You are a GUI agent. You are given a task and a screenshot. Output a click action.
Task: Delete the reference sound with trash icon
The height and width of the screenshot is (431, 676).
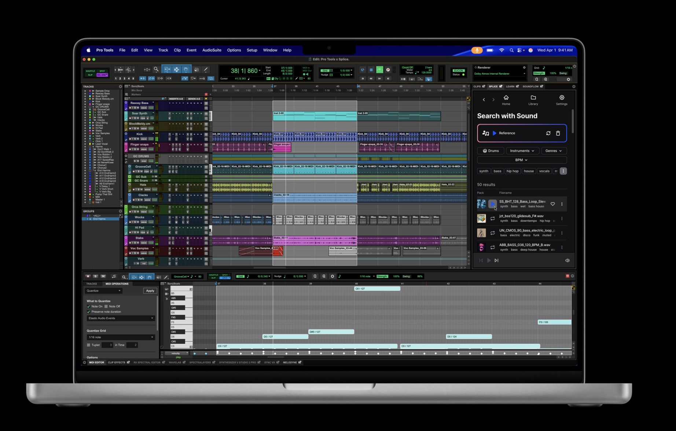pyautogui.click(x=558, y=133)
